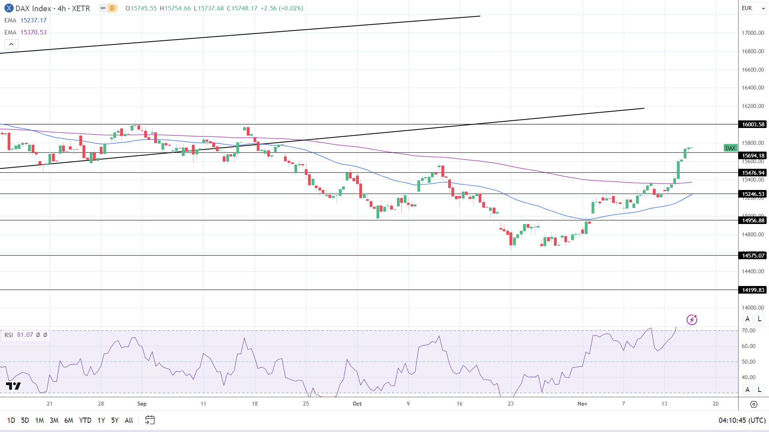The height and width of the screenshot is (432, 769).
Task: Click the 70.00 RSI axis value
Action: [x=749, y=330]
